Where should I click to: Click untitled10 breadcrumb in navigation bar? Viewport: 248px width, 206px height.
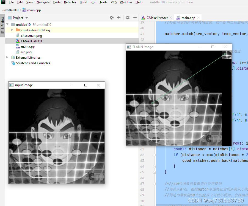point(10,10)
